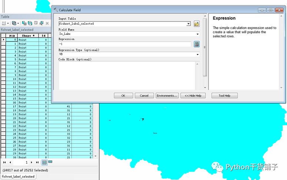Maximize the Calculate Field dialog
Screen dimensions: 287x180
pos(271,10)
